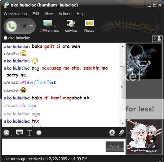
Task: Click the tongue-out emoticon from cAmZz
Action: 23,53
